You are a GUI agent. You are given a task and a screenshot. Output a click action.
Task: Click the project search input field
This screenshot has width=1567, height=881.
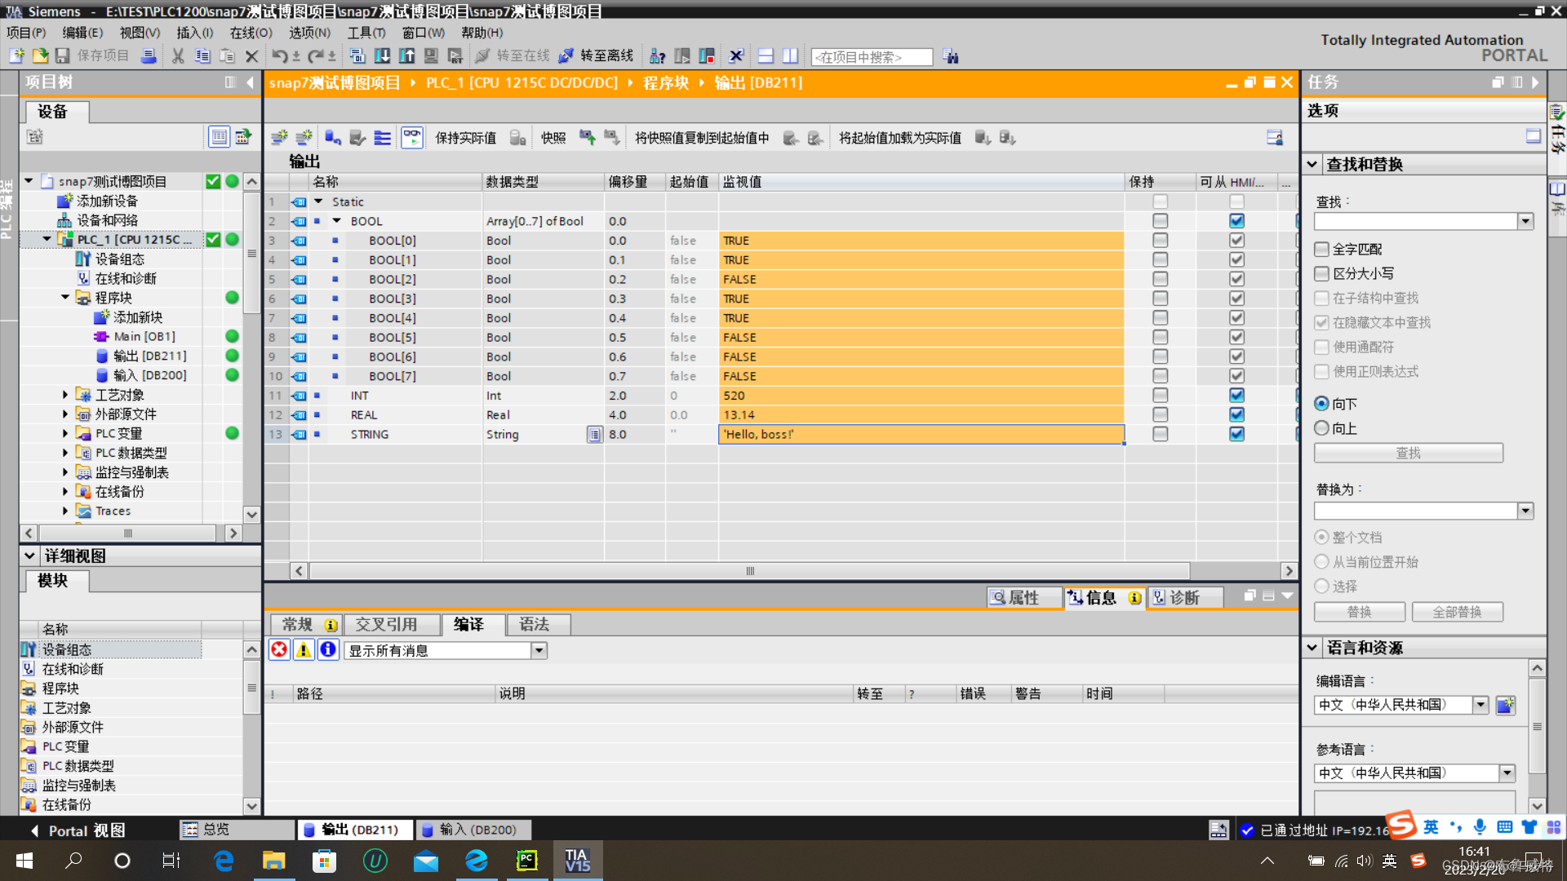coord(871,56)
